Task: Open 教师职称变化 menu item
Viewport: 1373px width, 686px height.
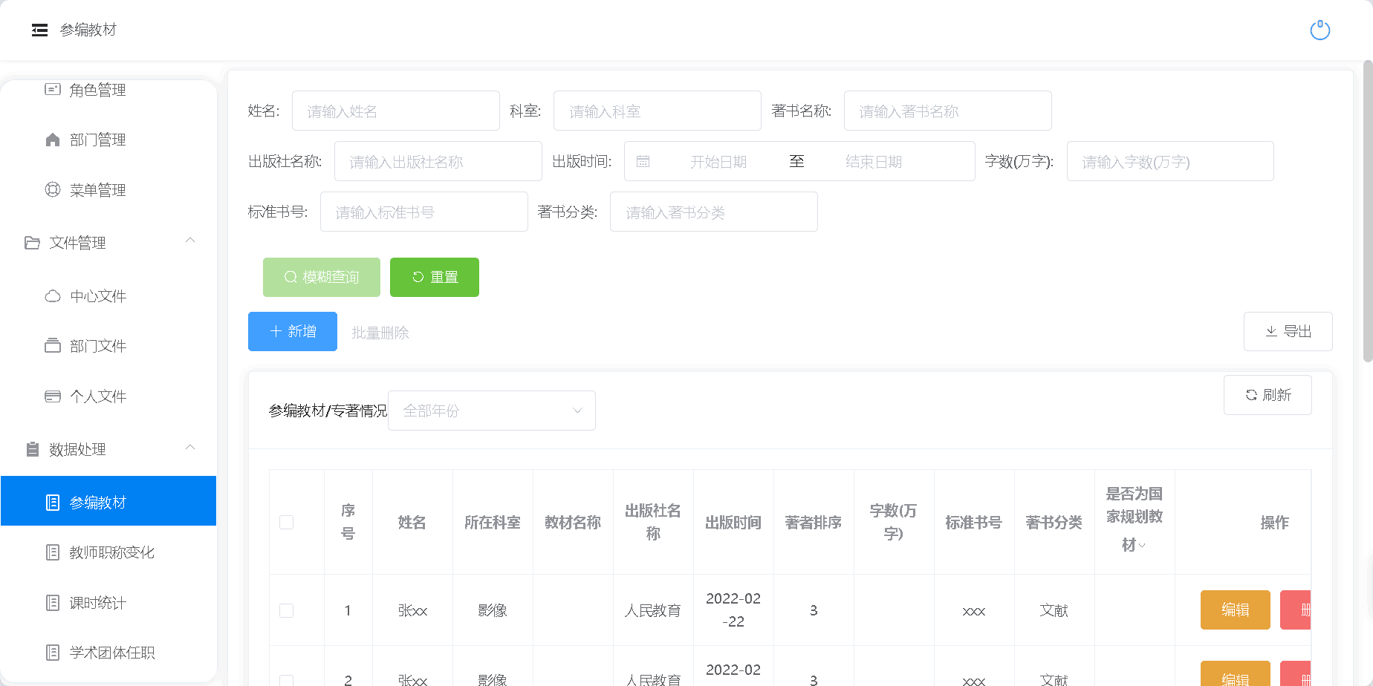Action: pos(108,552)
